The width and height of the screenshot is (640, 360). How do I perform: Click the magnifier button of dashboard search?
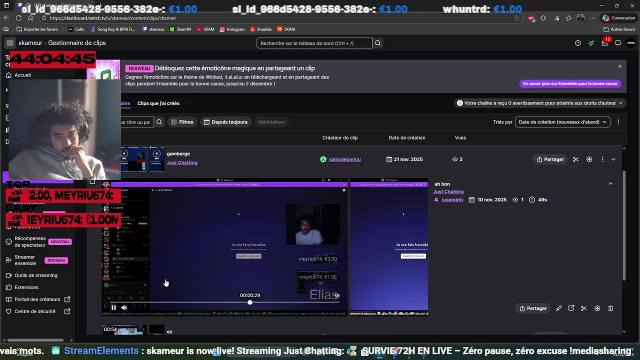tap(378, 43)
